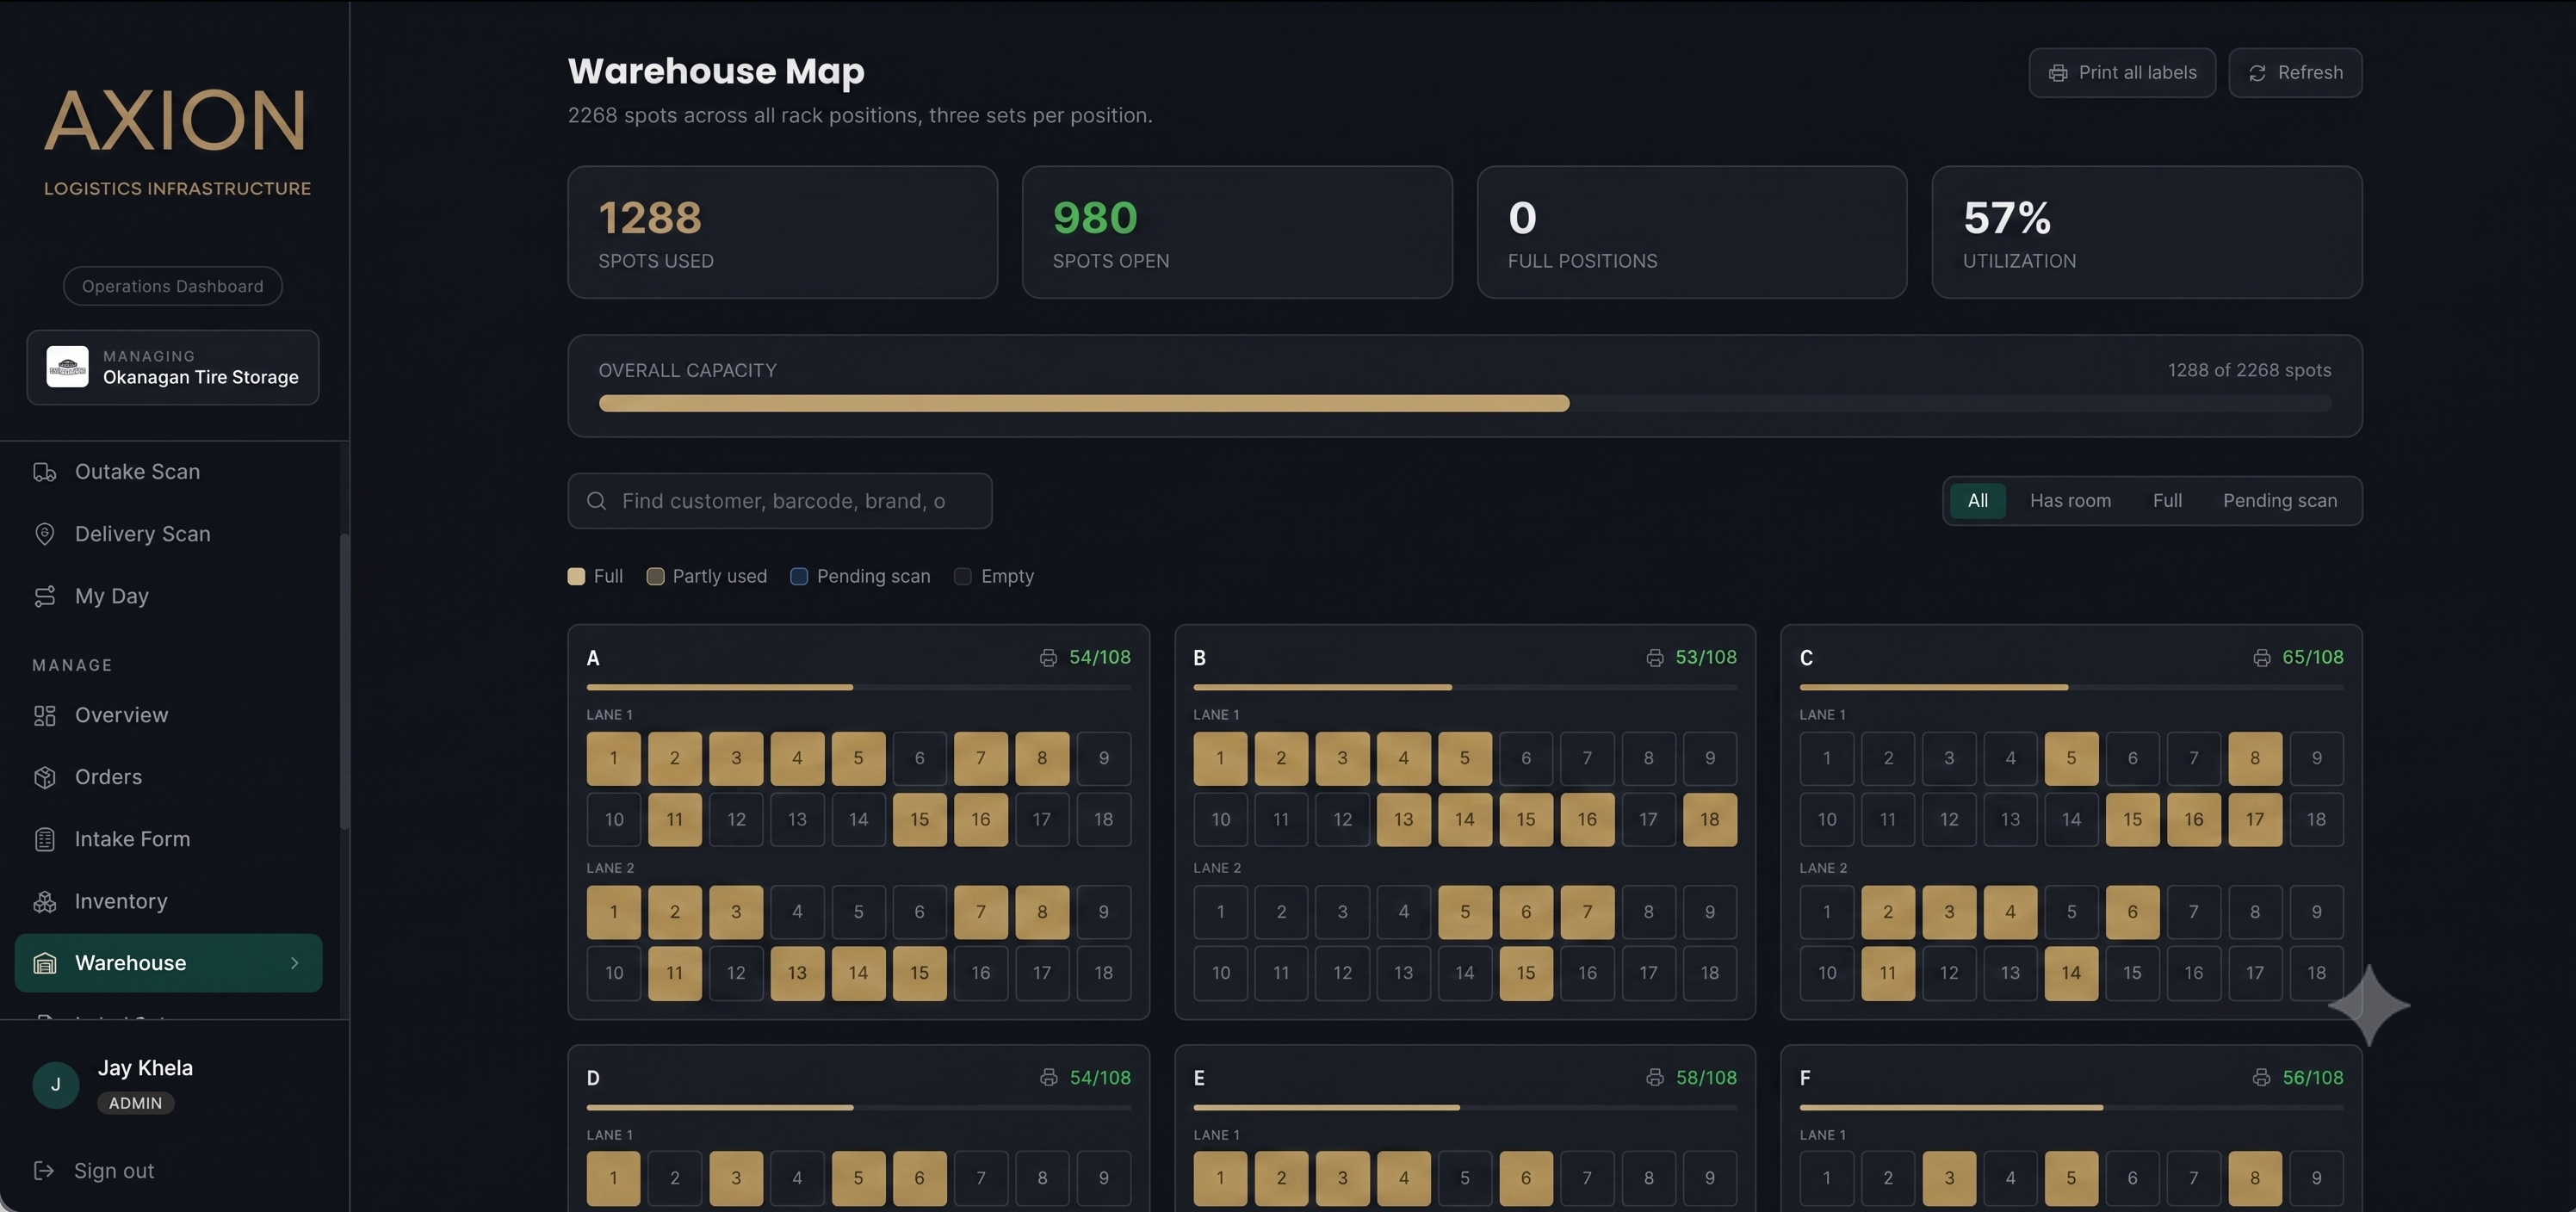
Task: Open the Spots Open stat card
Action: click(1237, 232)
